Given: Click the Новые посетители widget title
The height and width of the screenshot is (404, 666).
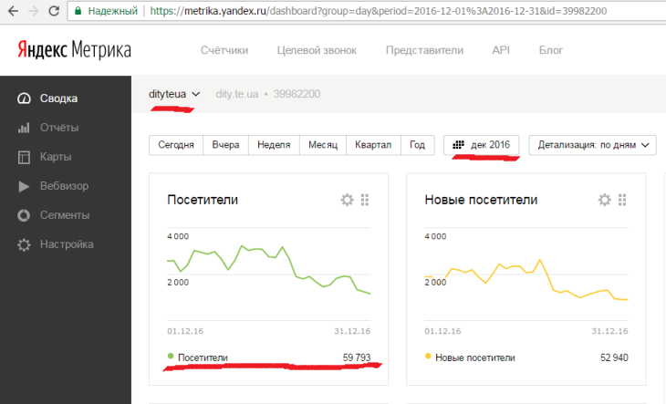Looking at the screenshot, I should (x=481, y=200).
